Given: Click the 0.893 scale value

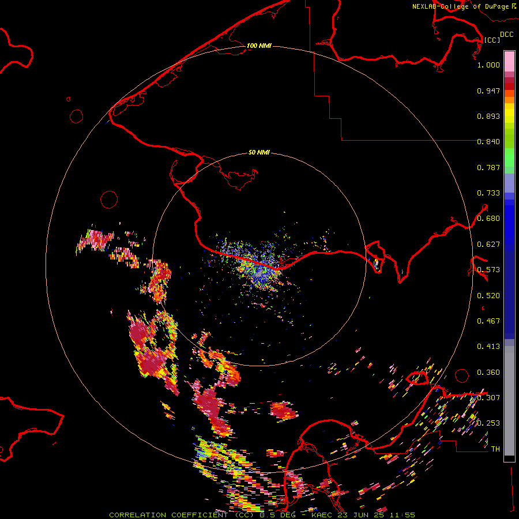Looking at the screenshot, I should (x=488, y=116).
